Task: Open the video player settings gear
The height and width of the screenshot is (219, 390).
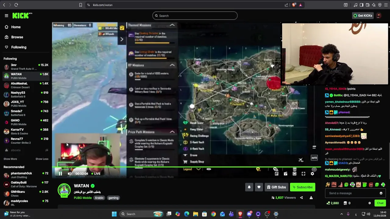Action: pyautogui.click(x=312, y=174)
